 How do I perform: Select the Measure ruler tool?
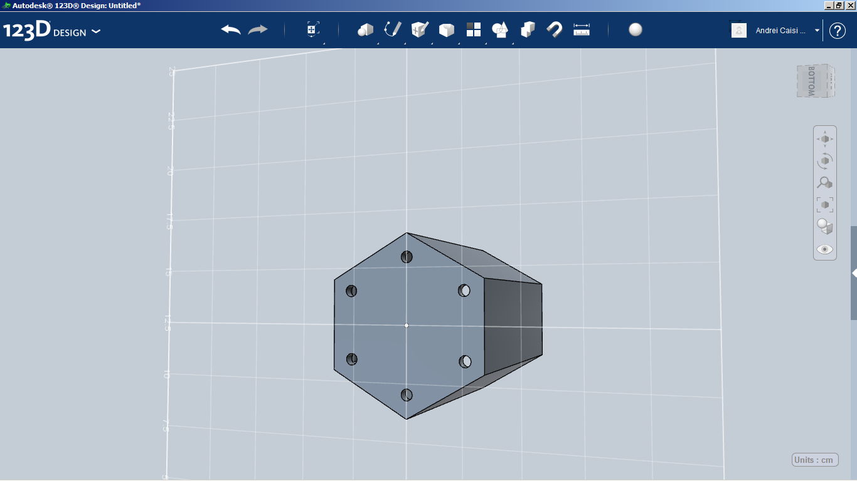click(582, 30)
